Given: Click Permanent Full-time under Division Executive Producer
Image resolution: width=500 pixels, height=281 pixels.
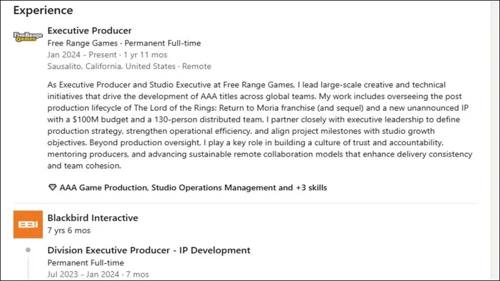Looking at the screenshot, I should point(86,263).
